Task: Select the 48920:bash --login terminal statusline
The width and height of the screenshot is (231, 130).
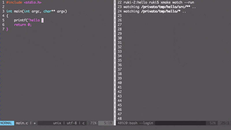Action: (135, 123)
